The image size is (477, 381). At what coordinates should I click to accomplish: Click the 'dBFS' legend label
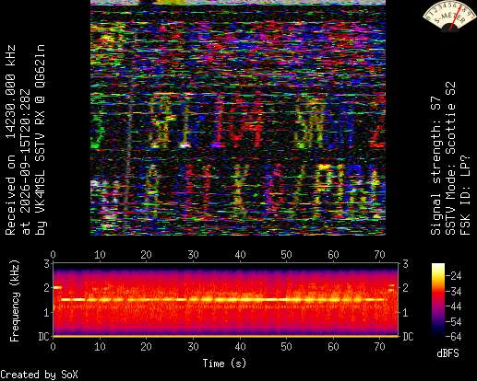point(447,353)
